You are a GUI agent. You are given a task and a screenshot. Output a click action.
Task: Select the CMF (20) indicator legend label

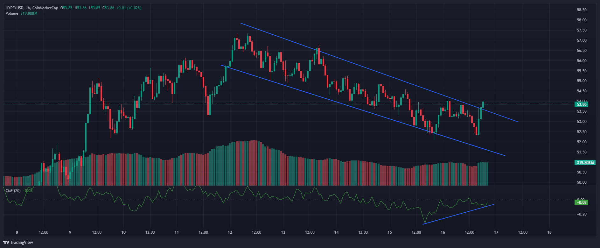point(13,190)
